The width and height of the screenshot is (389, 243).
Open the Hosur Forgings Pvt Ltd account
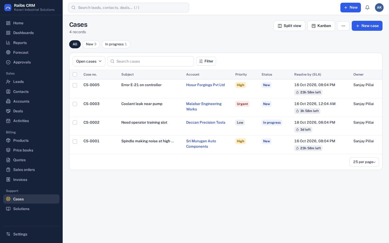coord(205,85)
